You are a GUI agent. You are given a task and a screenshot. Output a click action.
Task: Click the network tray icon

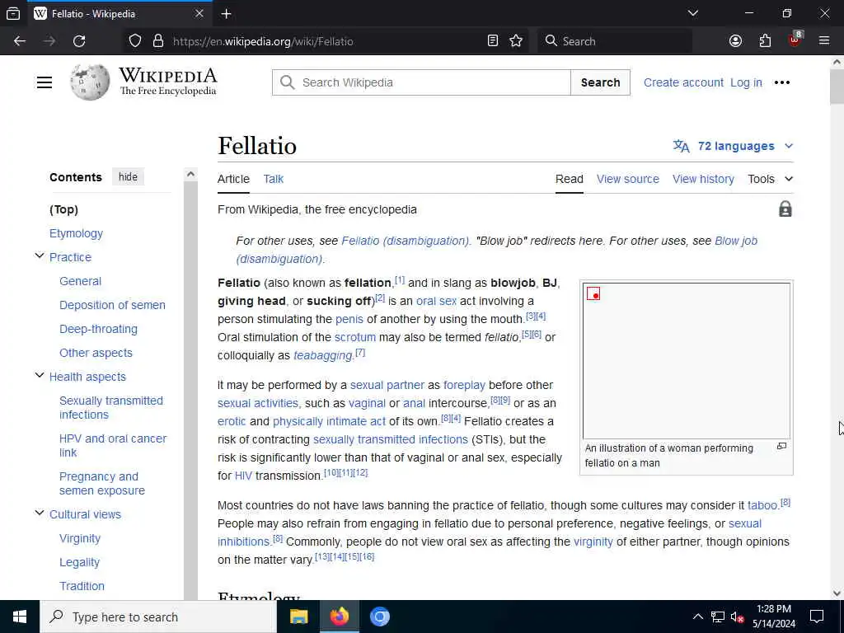pos(718,617)
